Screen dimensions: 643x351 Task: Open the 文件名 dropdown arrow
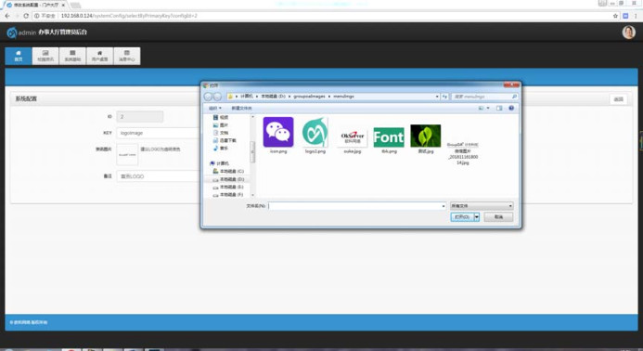[444, 206]
